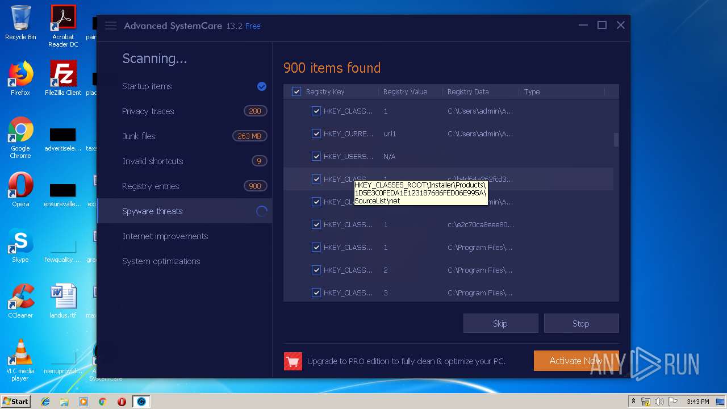727x409 pixels.
Task: Uncheck the HKEY_CURRE... url1 row checkbox
Action: coord(316,133)
